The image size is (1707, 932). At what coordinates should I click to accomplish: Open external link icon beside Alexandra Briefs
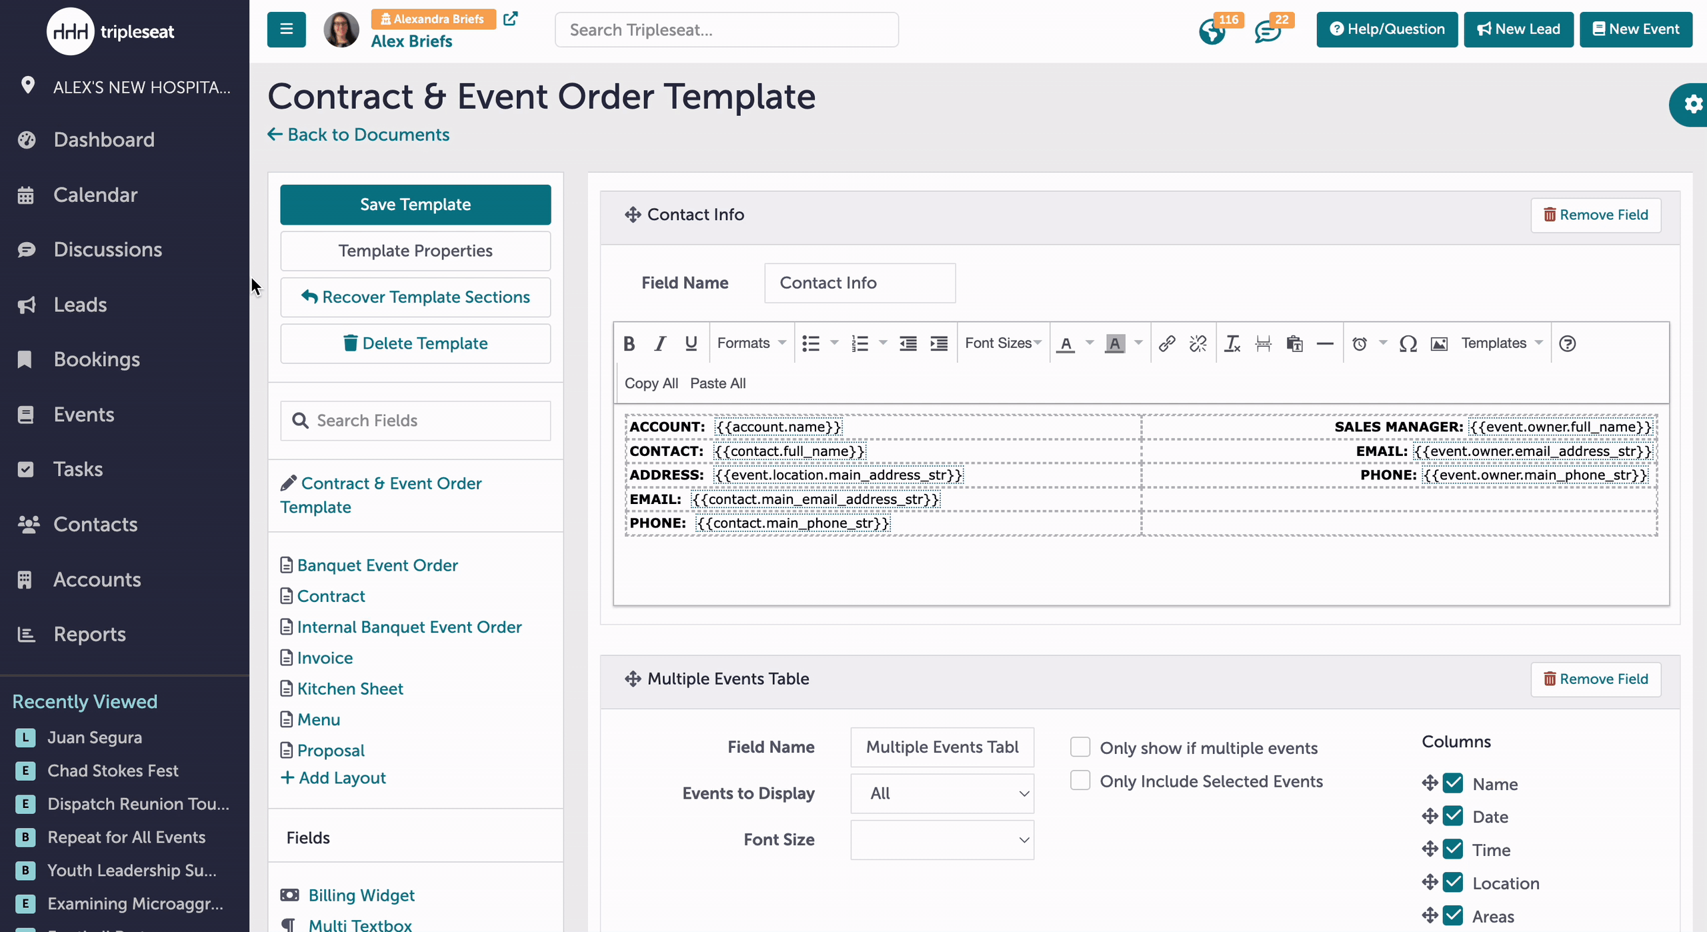[x=511, y=19]
